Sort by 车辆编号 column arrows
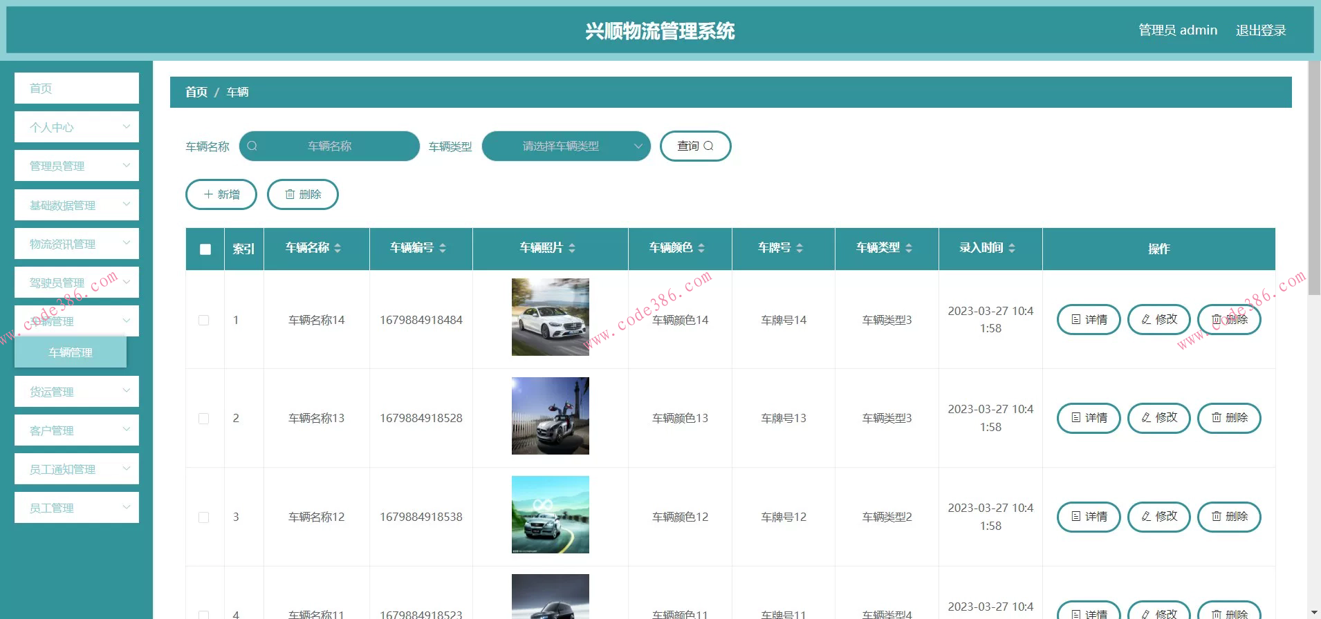The width and height of the screenshot is (1321, 619). coord(443,248)
